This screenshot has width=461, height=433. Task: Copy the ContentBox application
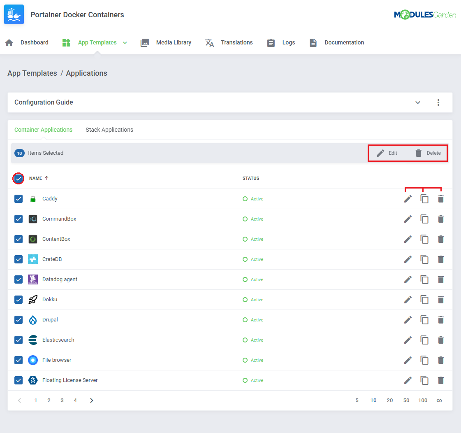[x=424, y=239]
